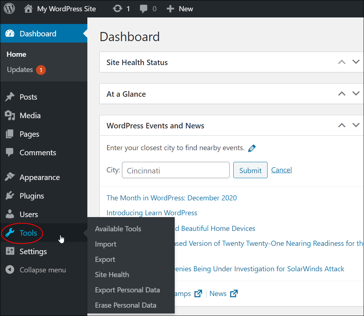
Task: Go to Posts in the sidebar
Action: pyautogui.click(x=28, y=97)
